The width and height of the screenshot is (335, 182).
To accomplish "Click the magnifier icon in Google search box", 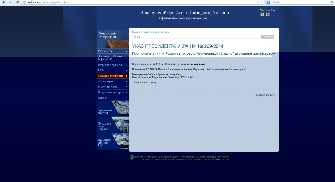I will point(332,2).
